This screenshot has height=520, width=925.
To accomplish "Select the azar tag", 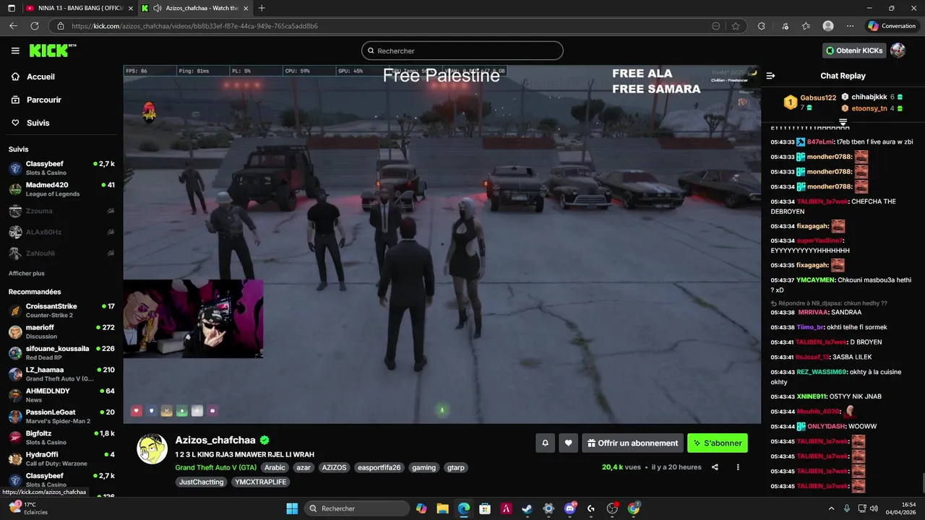I will click(x=304, y=467).
